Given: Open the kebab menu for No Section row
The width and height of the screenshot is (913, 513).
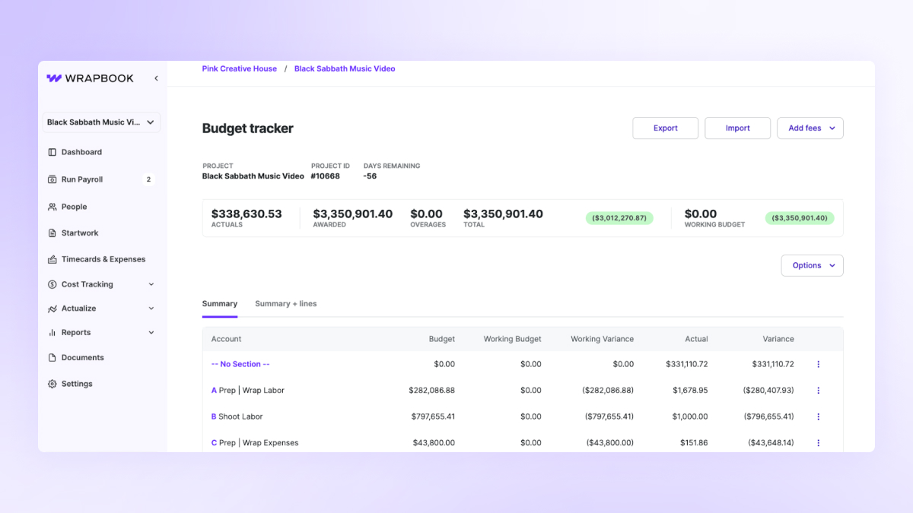Looking at the screenshot, I should (x=819, y=364).
